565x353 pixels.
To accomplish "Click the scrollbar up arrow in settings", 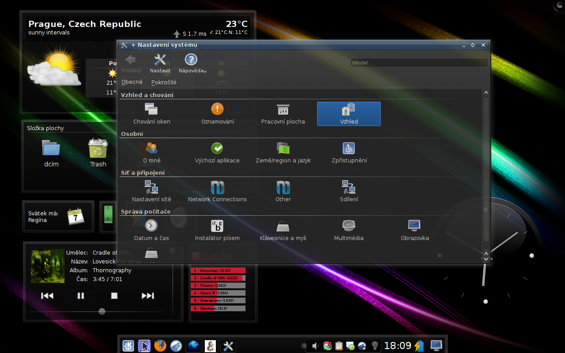I will click(x=486, y=93).
